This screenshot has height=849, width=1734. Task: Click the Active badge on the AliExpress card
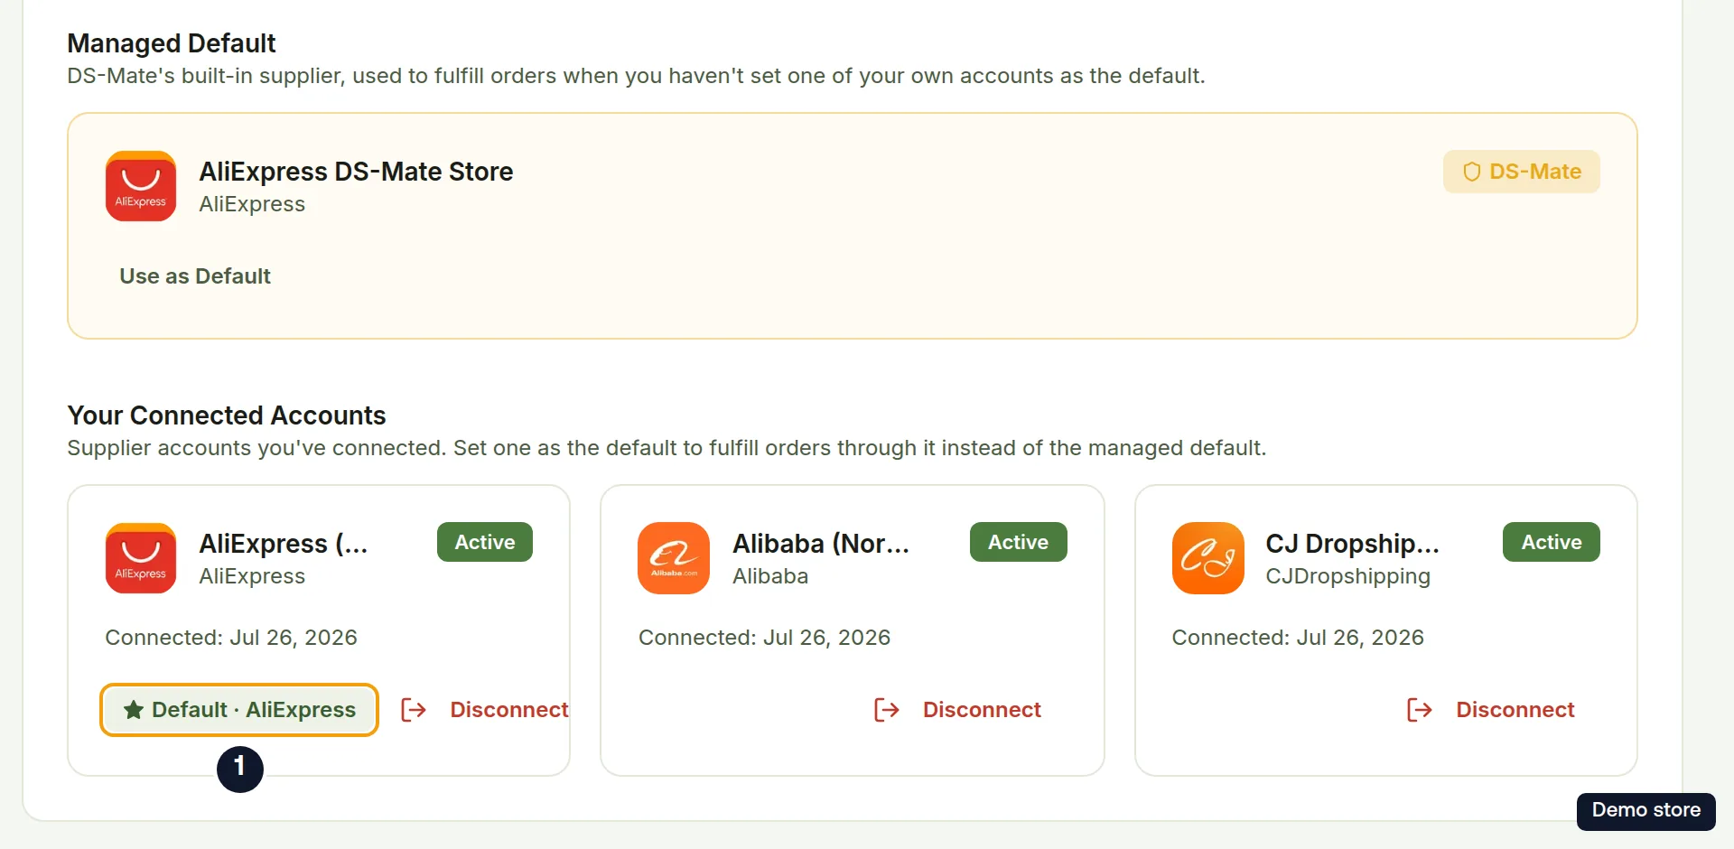coord(485,542)
